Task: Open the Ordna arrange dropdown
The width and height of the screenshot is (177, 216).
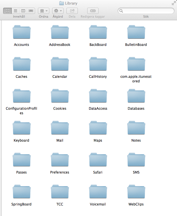Action: 44,11
